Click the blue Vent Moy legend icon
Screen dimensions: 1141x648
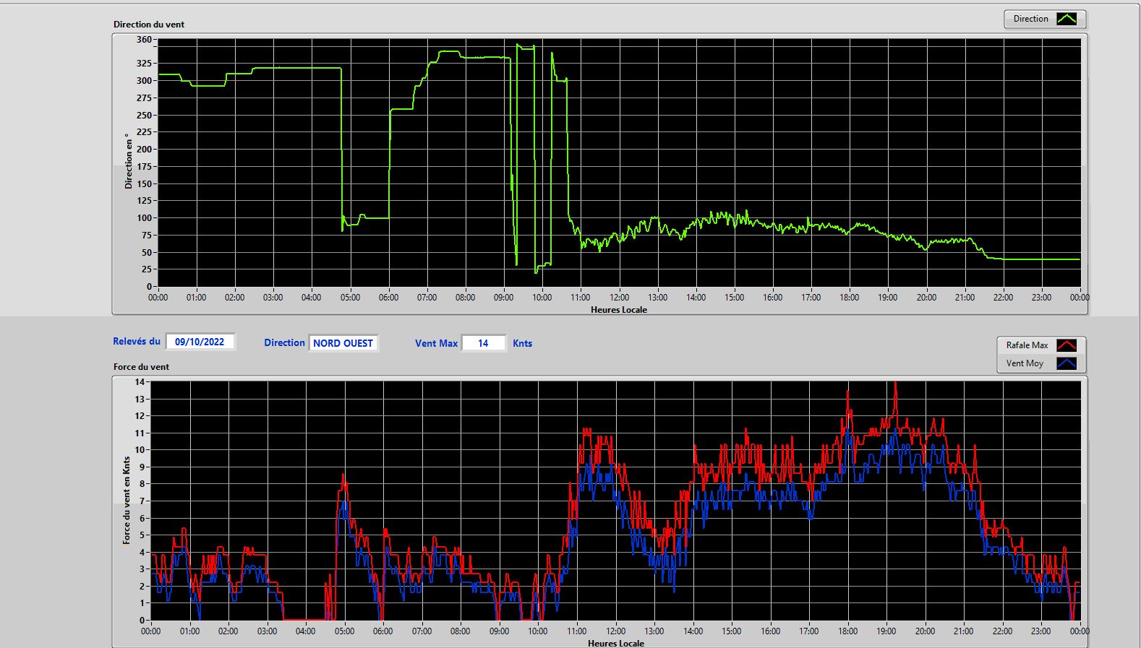1067,363
